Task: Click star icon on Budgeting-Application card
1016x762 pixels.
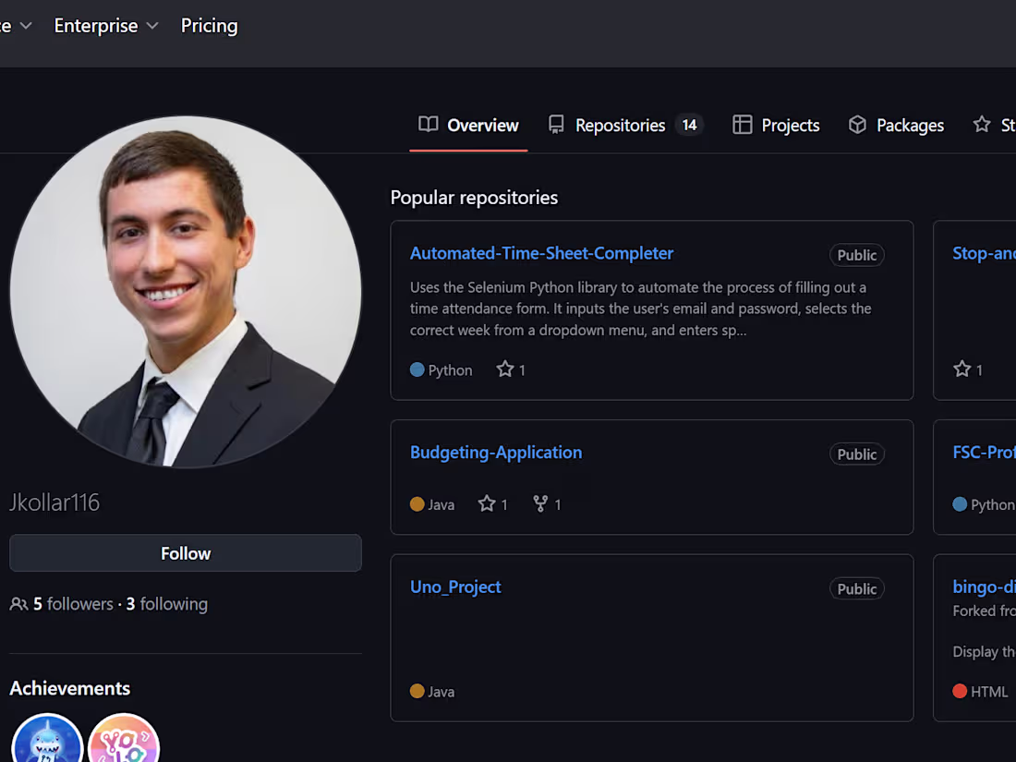Action: [x=487, y=504]
